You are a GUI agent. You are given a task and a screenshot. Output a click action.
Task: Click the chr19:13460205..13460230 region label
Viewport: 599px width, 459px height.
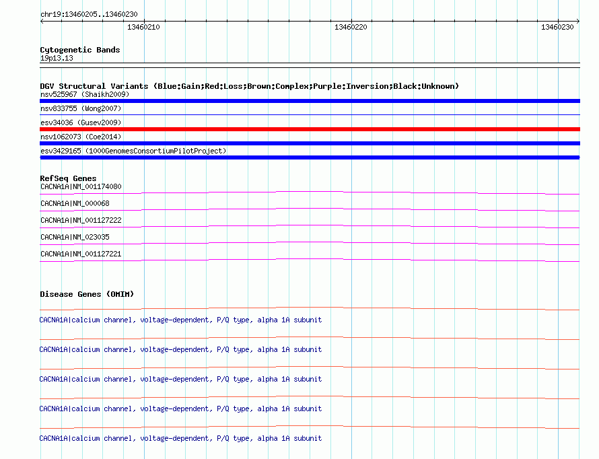[89, 14]
